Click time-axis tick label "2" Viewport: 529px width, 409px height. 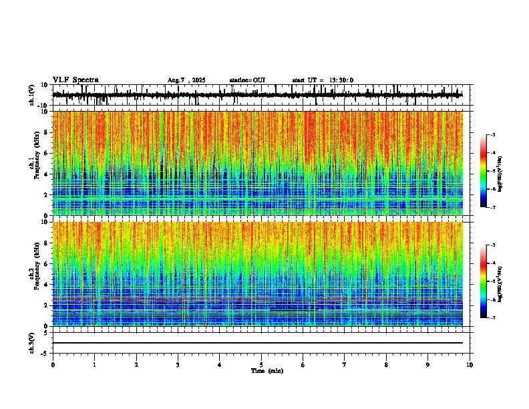[136, 365]
